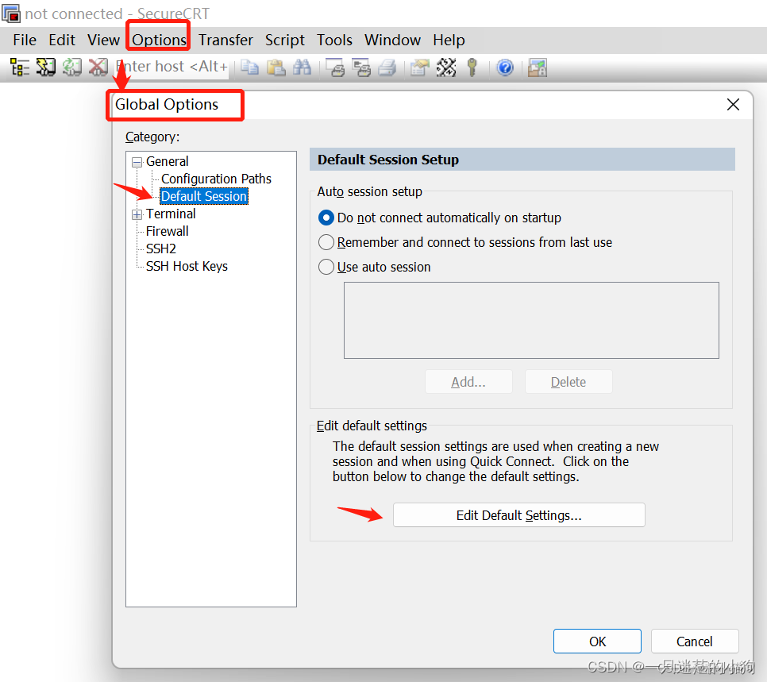Click the Keymap Editor toolbar icon
The width and height of the screenshot is (767, 682).
[x=446, y=67]
